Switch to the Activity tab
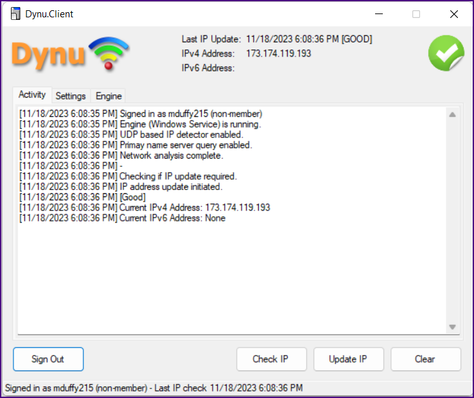474x398 pixels. [32, 95]
